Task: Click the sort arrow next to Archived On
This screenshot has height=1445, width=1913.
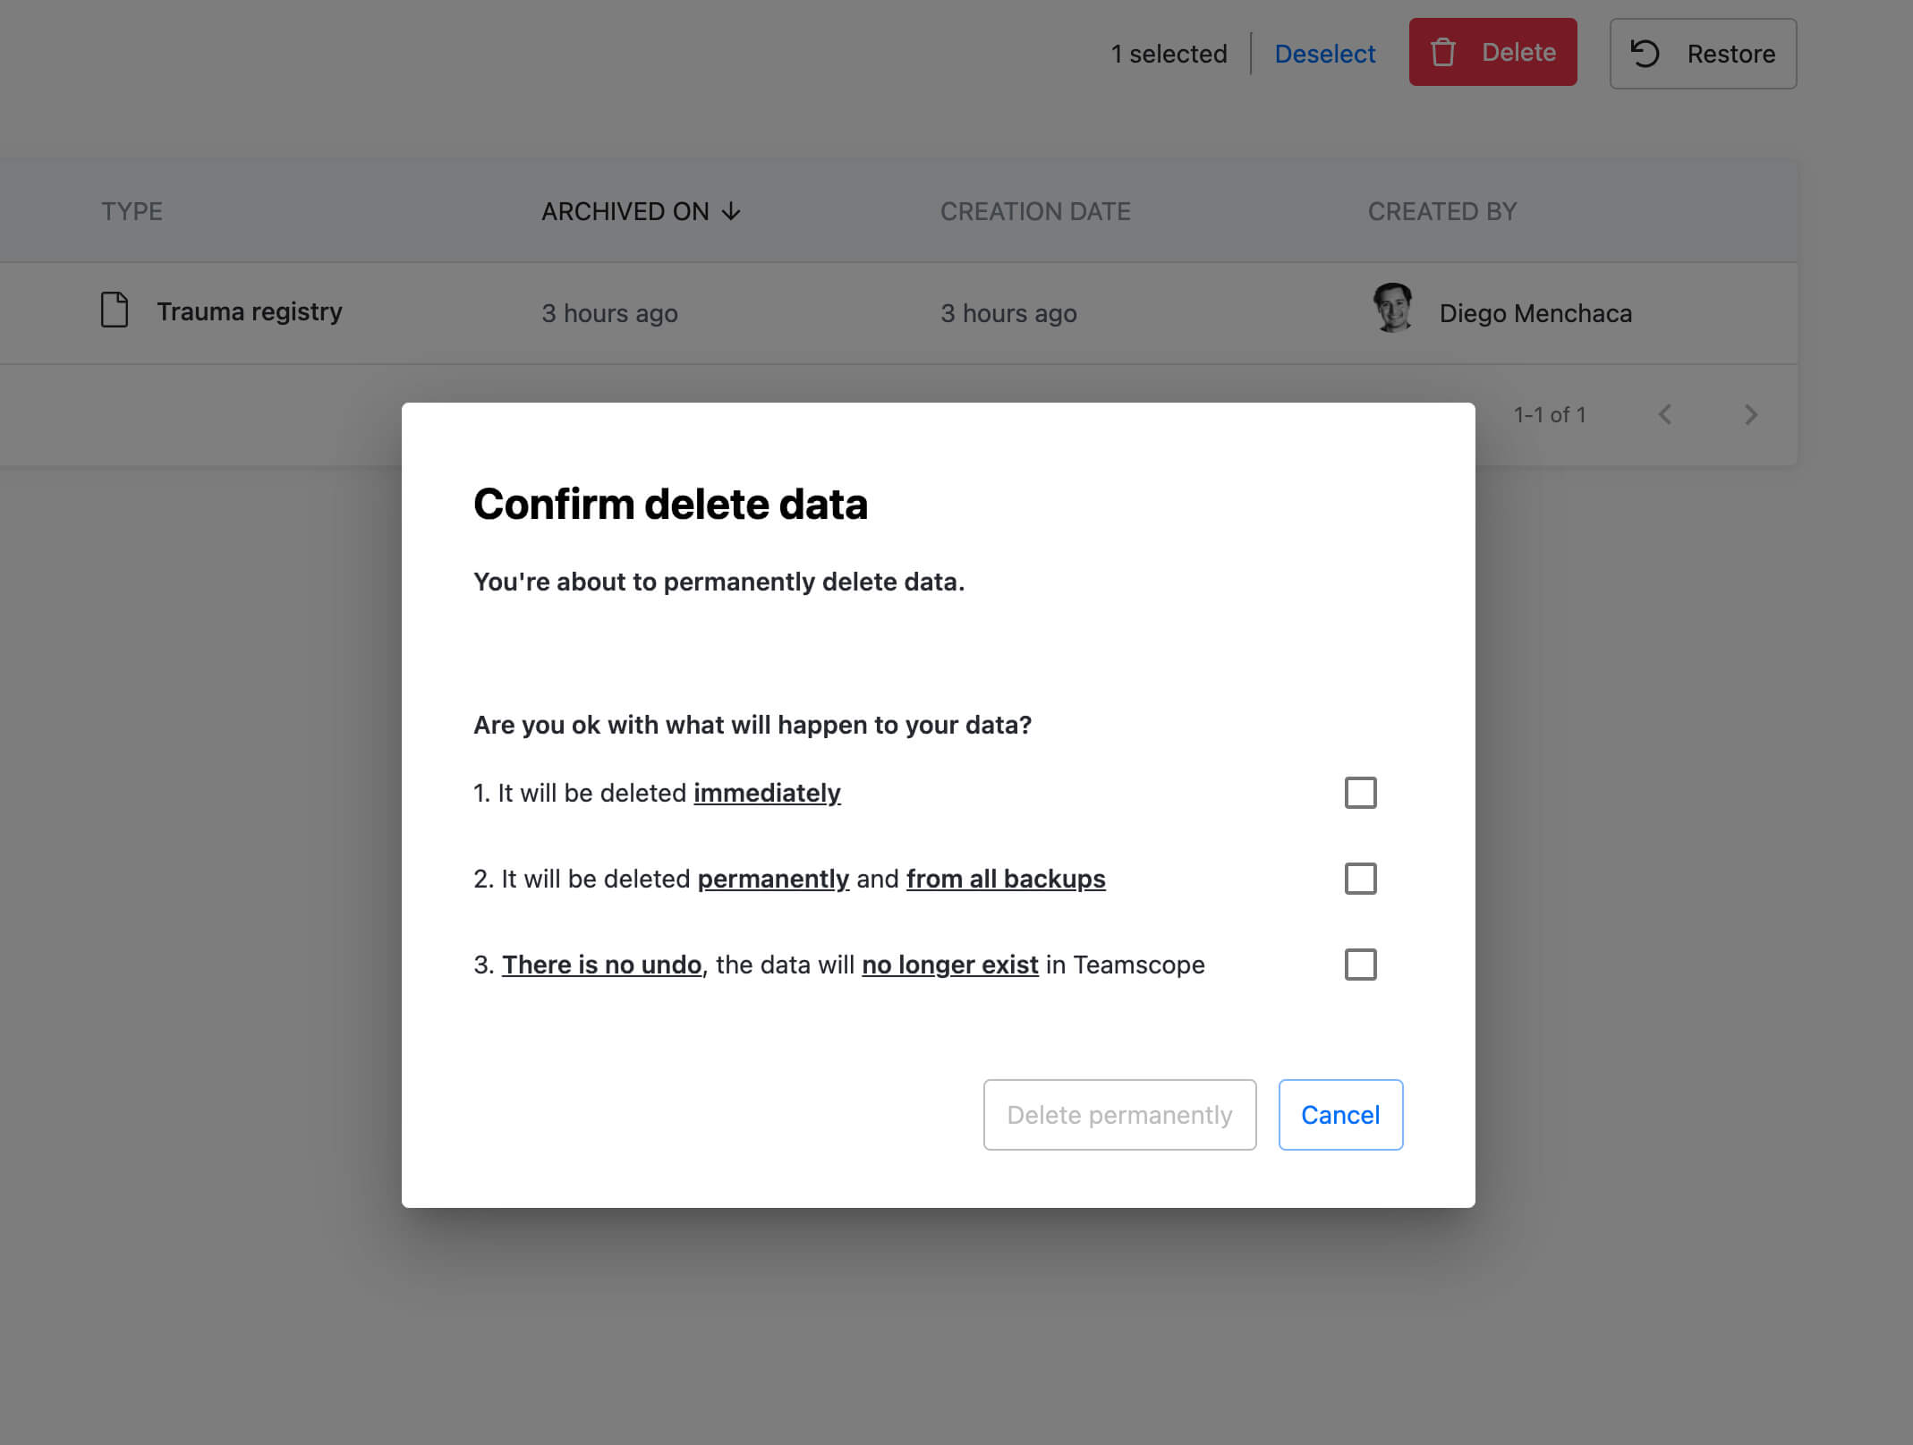Action: click(x=731, y=211)
